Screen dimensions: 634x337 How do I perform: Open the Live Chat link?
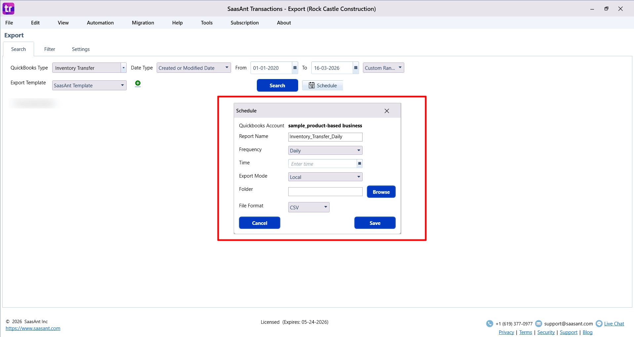click(x=614, y=324)
